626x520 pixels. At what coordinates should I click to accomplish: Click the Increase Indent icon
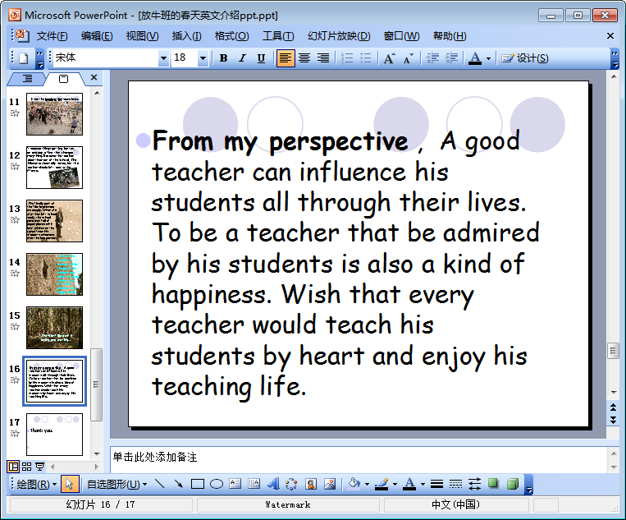[451, 58]
